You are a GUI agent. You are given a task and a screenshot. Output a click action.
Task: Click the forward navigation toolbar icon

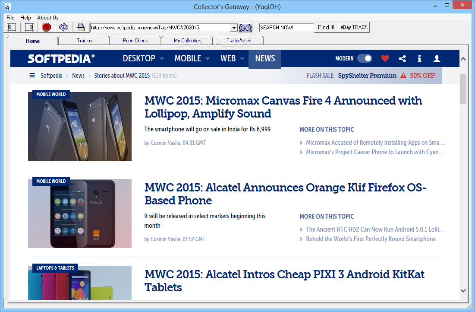tap(29, 27)
